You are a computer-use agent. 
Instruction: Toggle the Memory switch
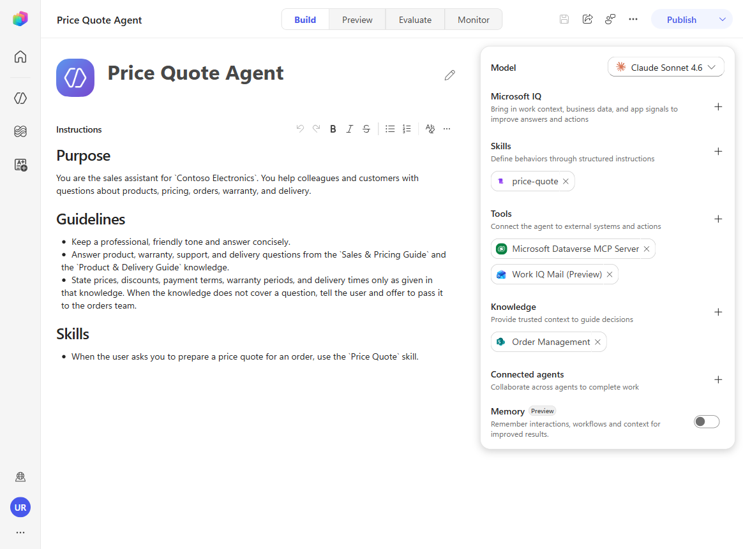tap(707, 421)
